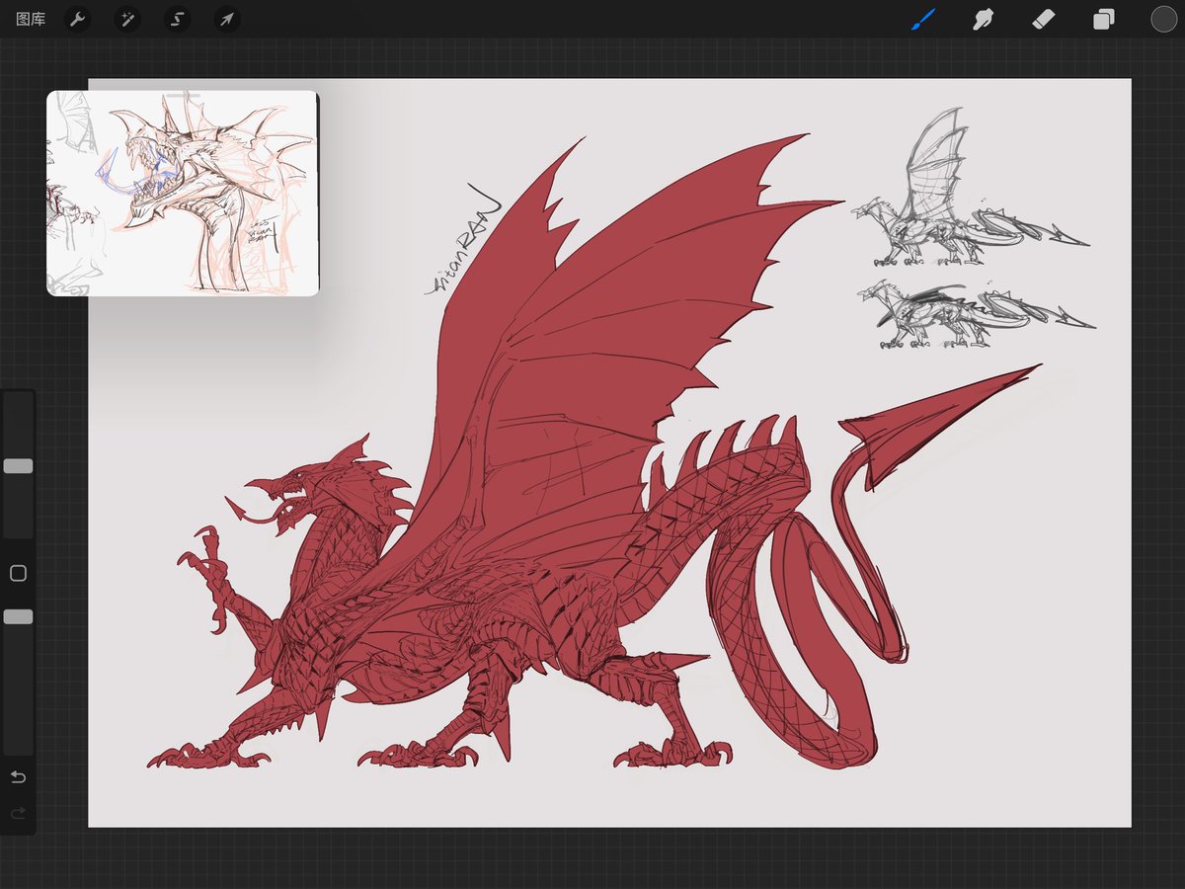The image size is (1185, 889).
Task: Return to the Gallery via 图库
Action: (x=30, y=19)
